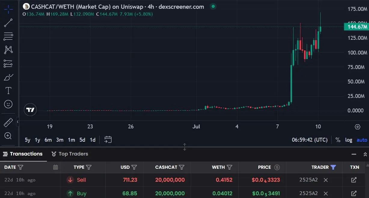369x198 pixels.
Task: Remove the 2525A2 trader filter on the Sell row
Action: click(325, 180)
